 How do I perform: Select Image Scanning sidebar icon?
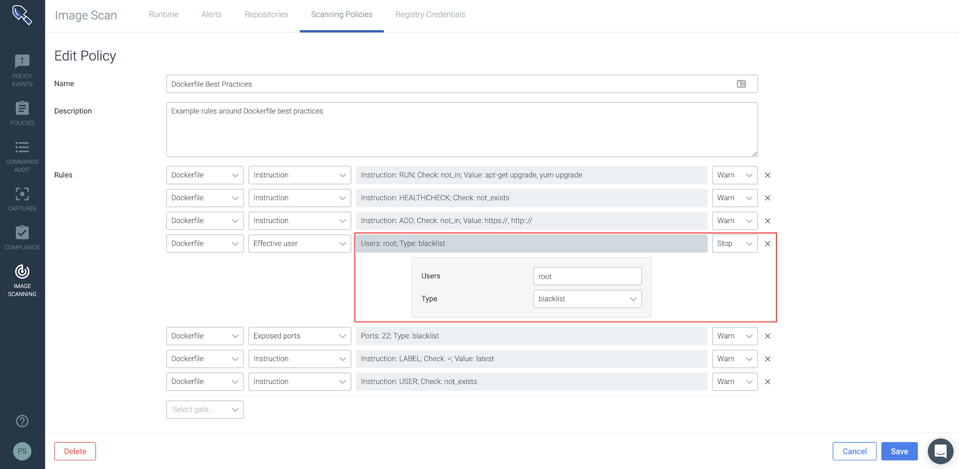[22, 281]
